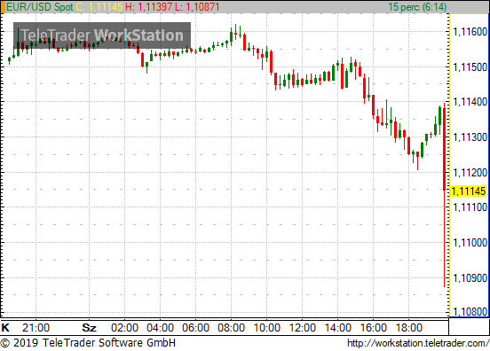Click the yellow 1,11145 current price tag
Screen dimensions: 490x351
point(469,191)
